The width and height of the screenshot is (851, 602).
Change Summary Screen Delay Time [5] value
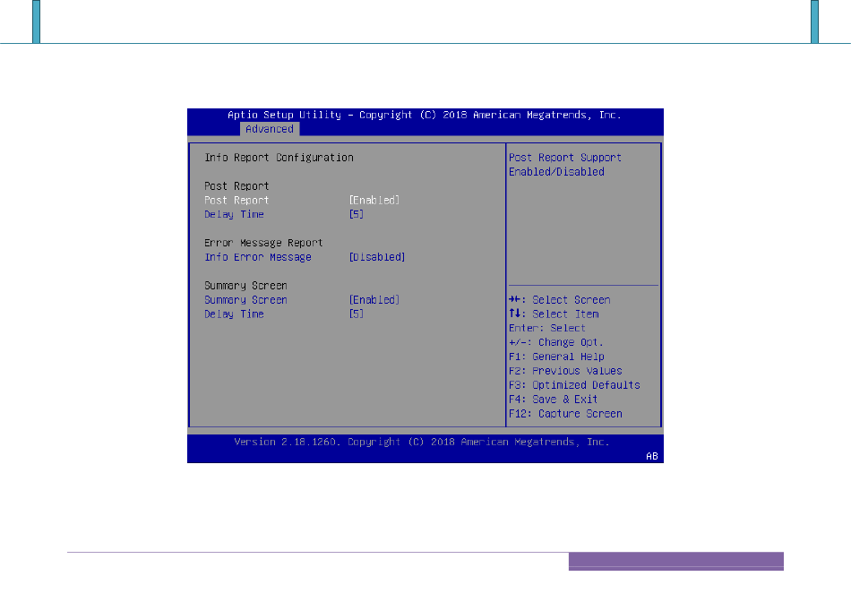tap(356, 314)
